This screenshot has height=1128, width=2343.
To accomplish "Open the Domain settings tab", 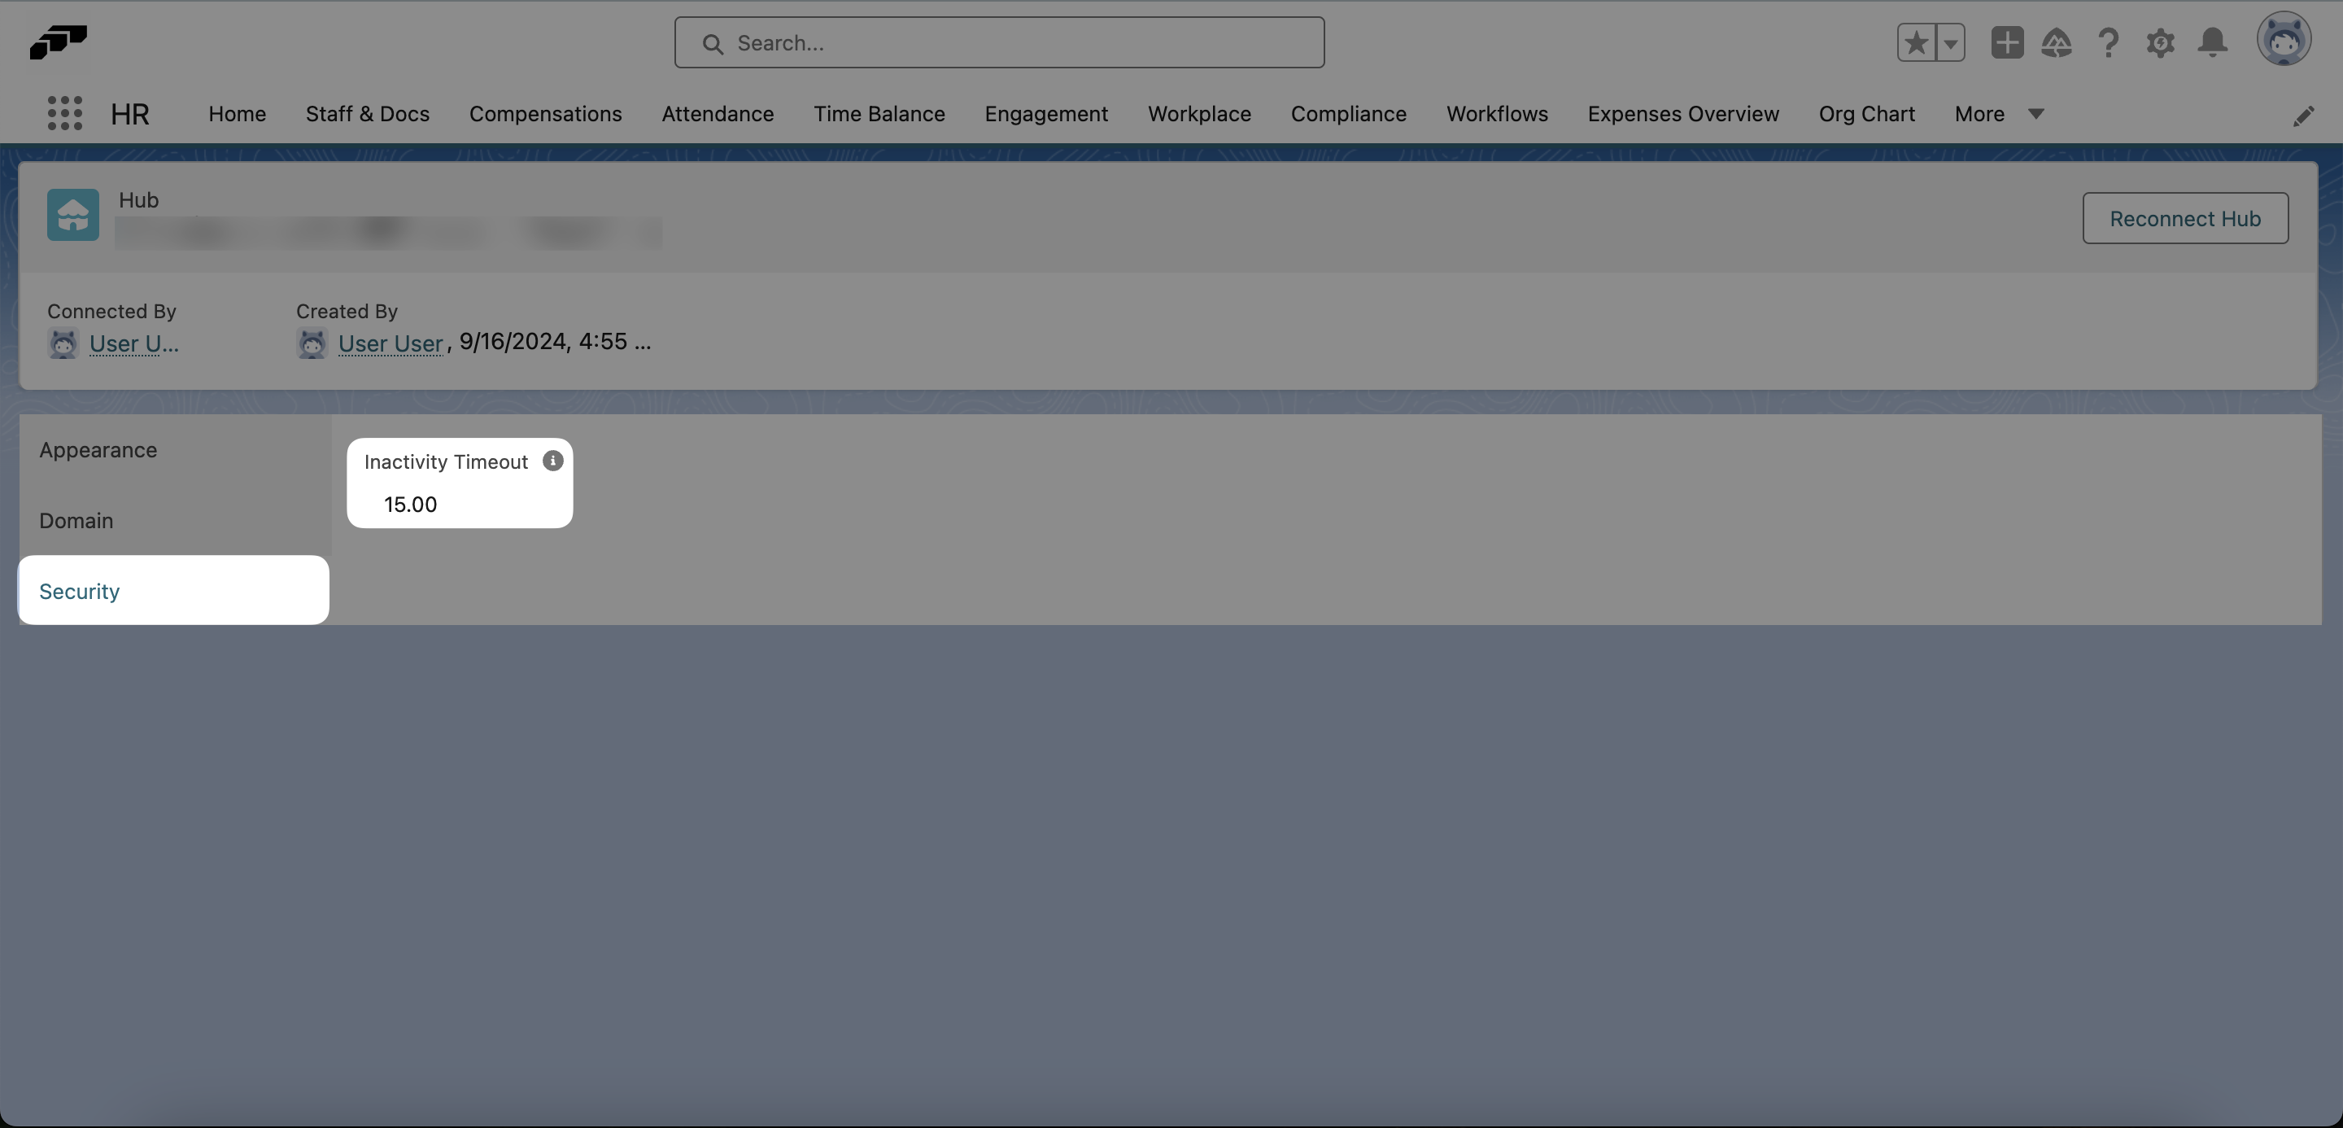I will (76, 521).
